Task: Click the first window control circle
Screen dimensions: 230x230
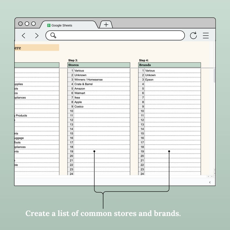Action: click(20, 24)
